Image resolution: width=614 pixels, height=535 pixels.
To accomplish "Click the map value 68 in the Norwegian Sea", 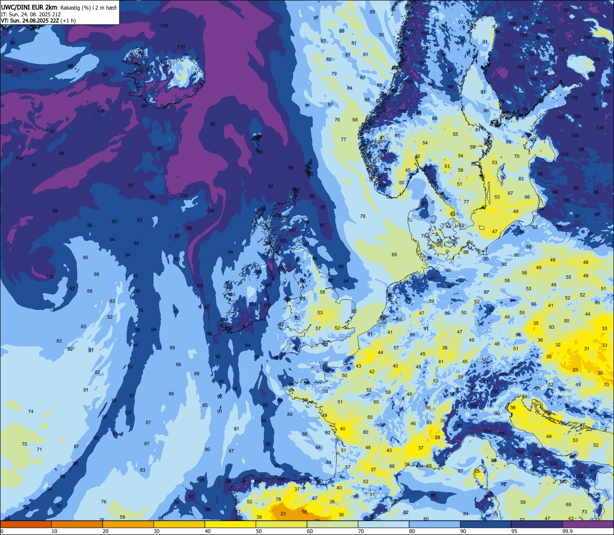I will click(355, 120).
